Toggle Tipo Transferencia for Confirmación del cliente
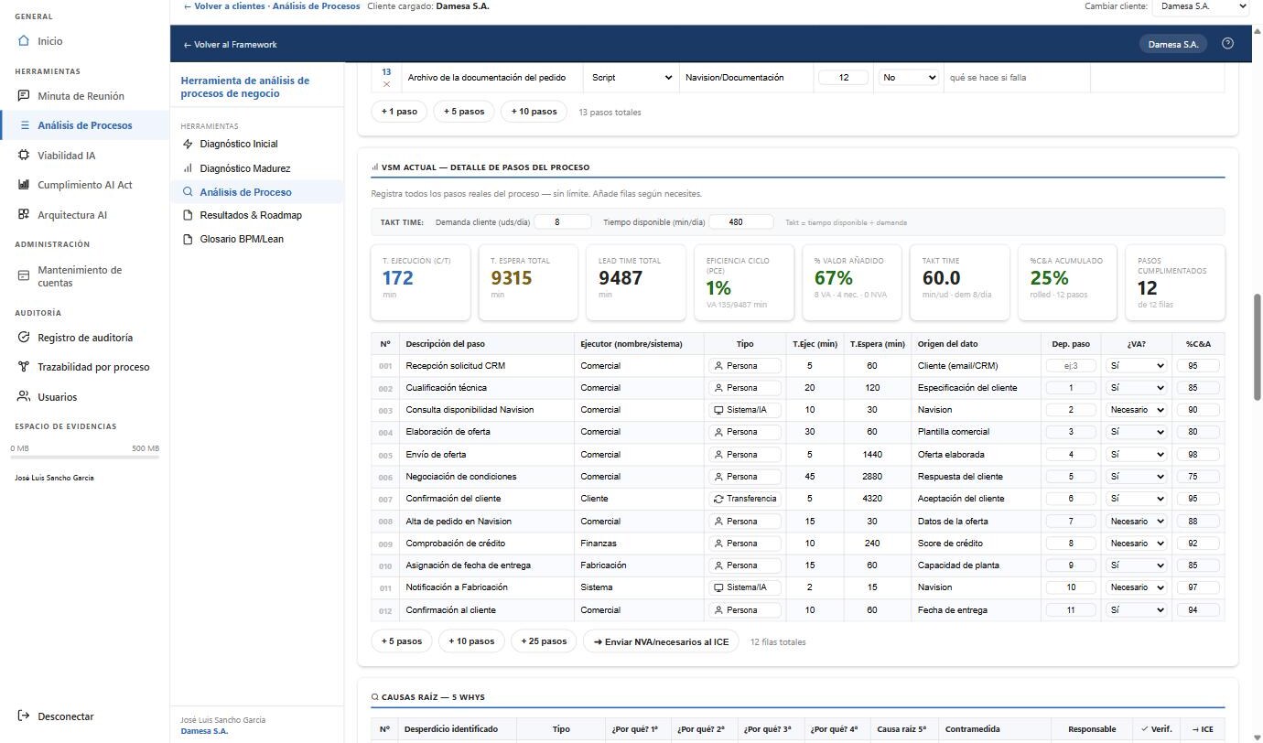Image resolution: width=1263 pixels, height=743 pixels. (745, 499)
